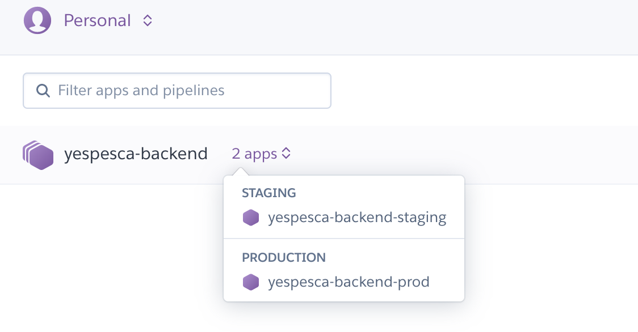Click the hexagon icon for yespesca-backend-staging
638x332 pixels.
(x=251, y=218)
